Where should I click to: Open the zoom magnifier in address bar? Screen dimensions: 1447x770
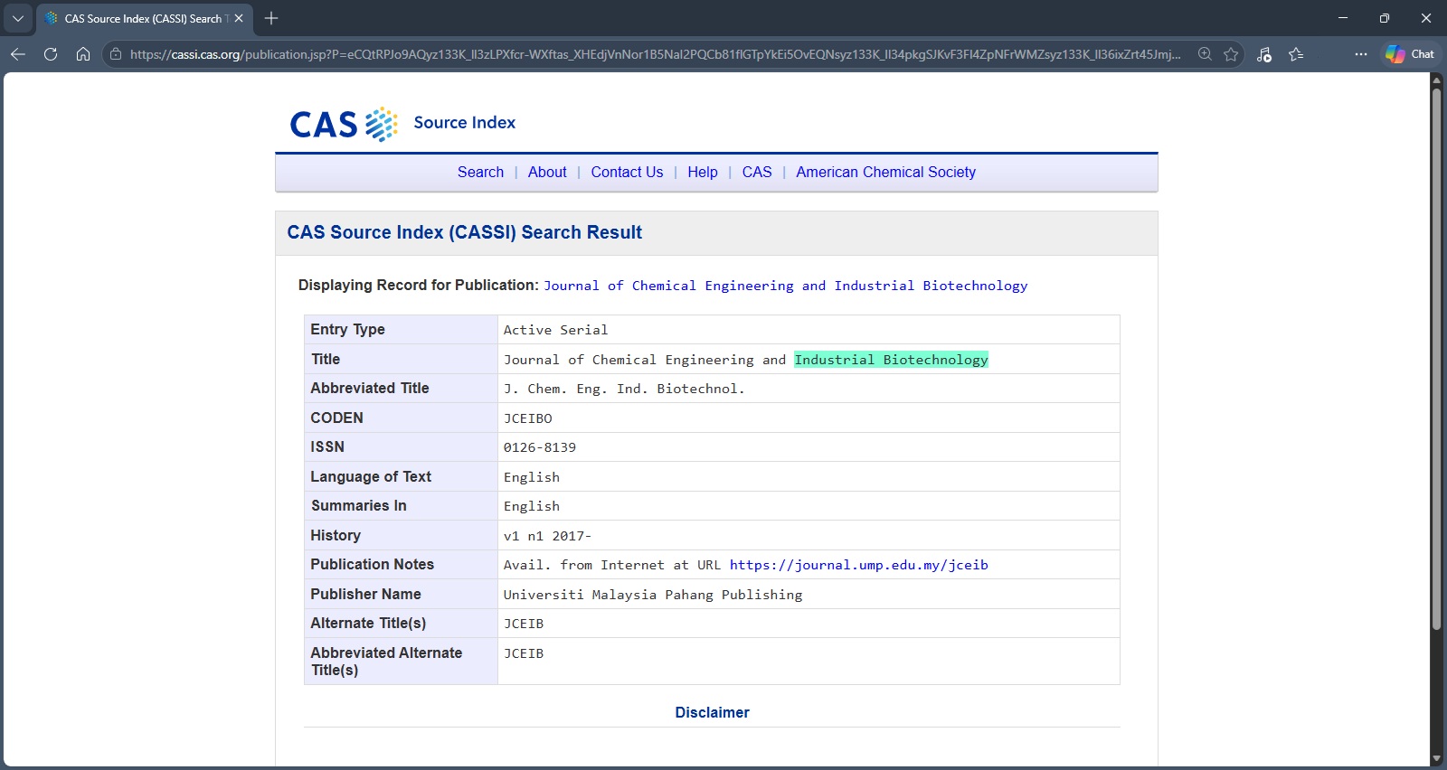(x=1205, y=54)
